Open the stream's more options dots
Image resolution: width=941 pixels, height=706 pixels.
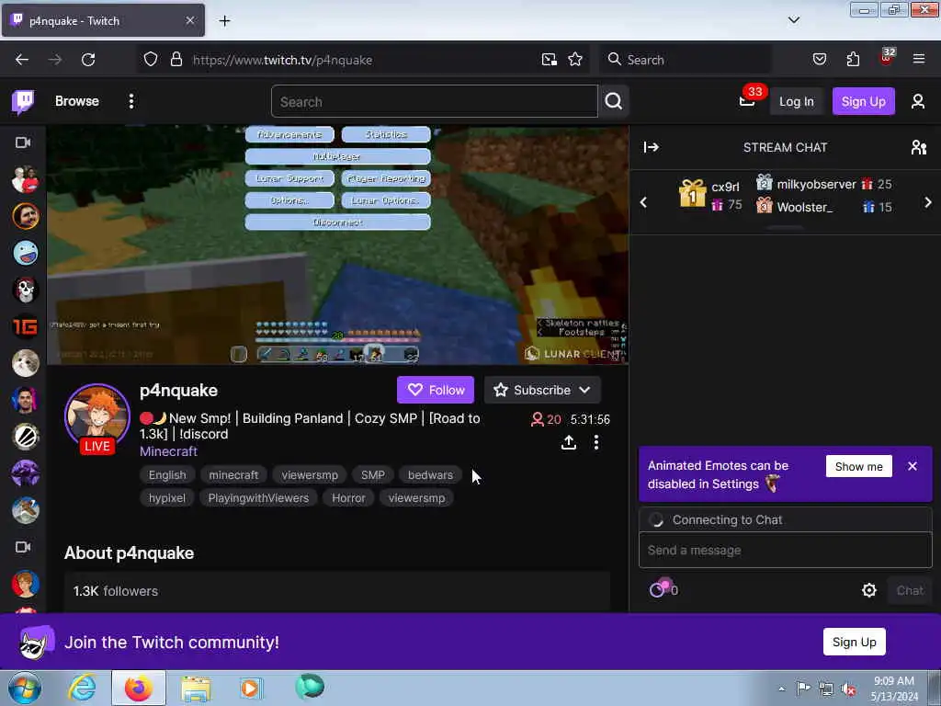[x=595, y=442]
